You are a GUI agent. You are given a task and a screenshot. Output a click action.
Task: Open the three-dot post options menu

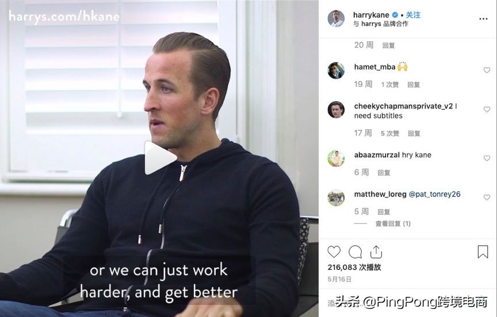[x=483, y=19]
